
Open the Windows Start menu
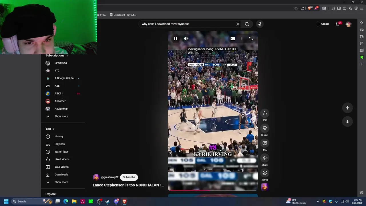pos(6,201)
